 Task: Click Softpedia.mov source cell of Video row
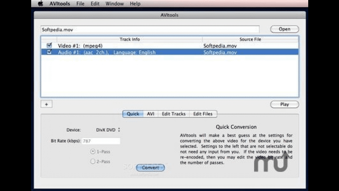220,46
